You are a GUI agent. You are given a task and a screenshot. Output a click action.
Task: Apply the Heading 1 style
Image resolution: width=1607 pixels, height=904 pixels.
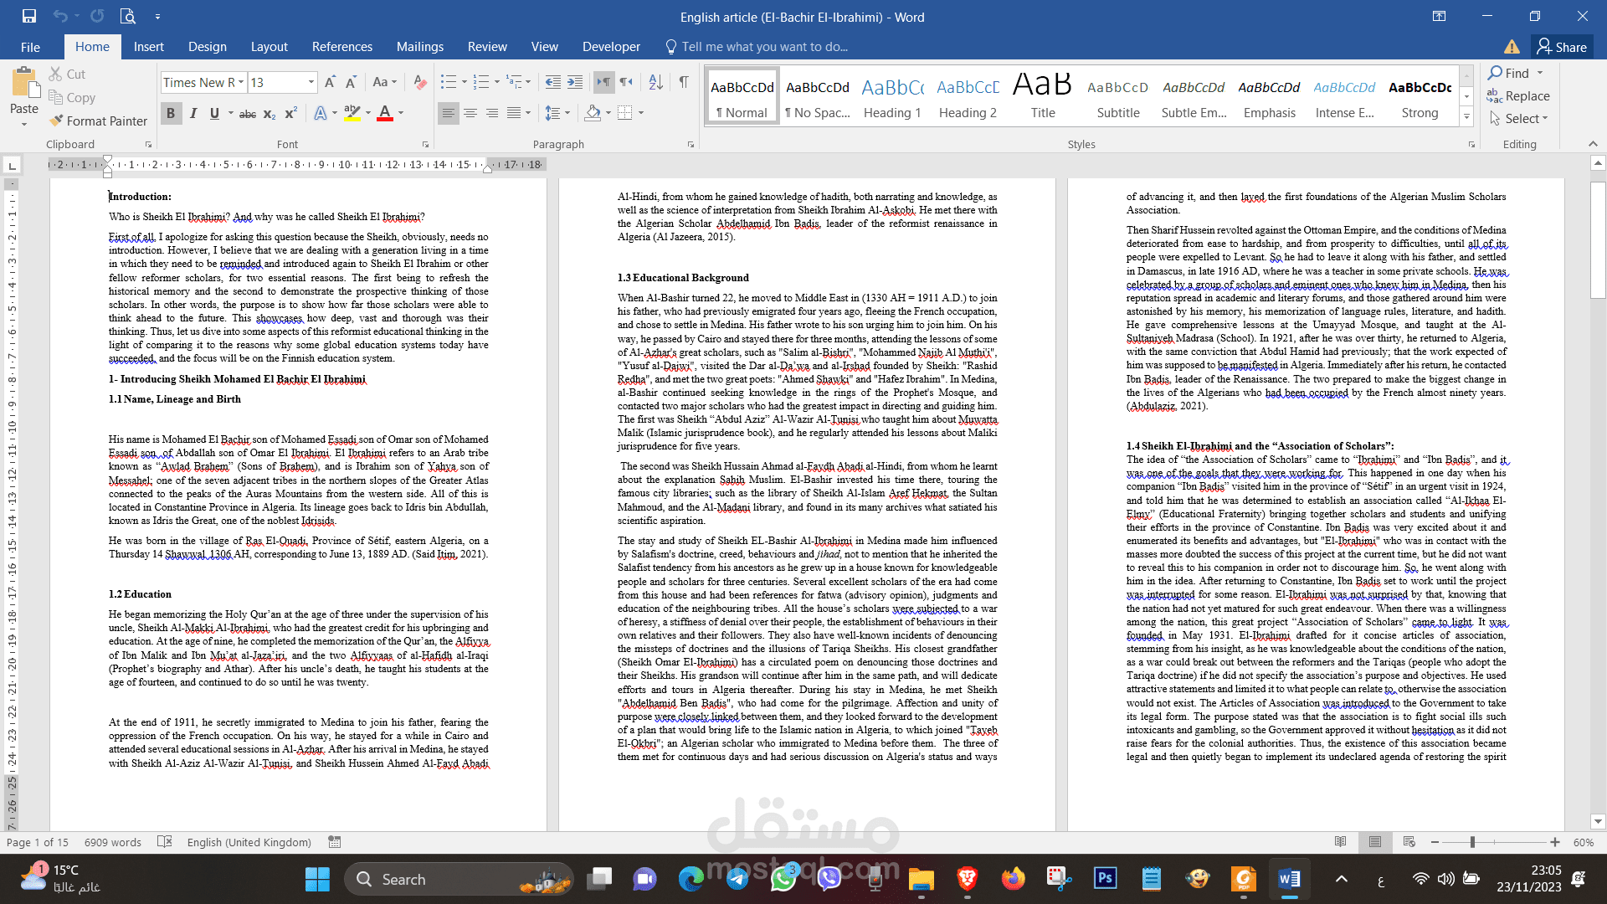[892, 97]
